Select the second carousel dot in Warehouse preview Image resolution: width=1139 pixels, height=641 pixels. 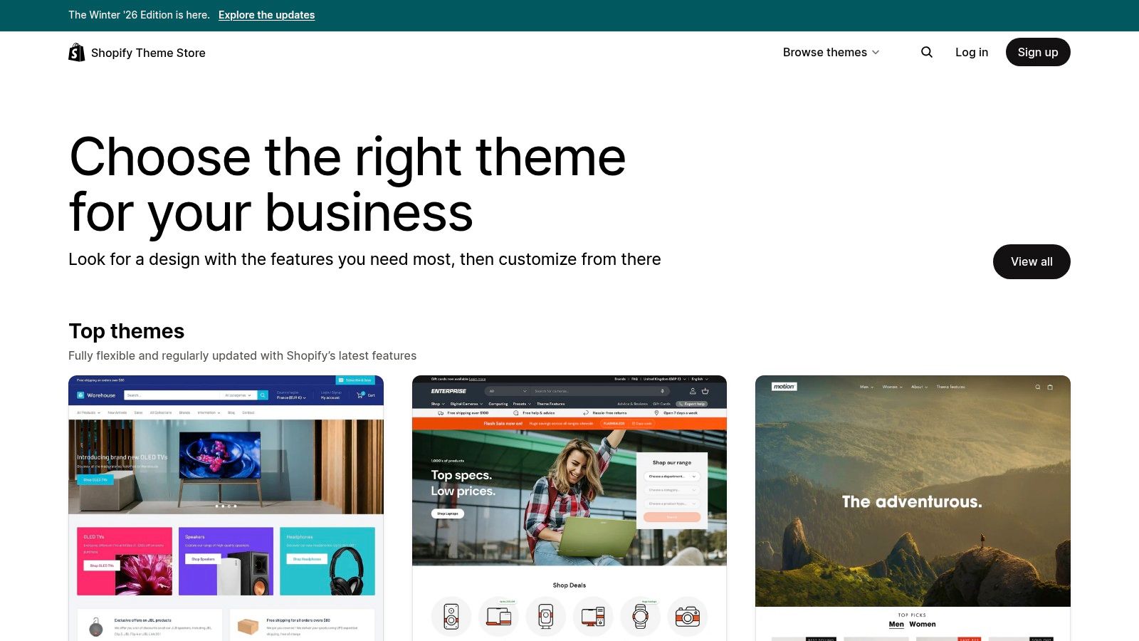[x=224, y=506]
